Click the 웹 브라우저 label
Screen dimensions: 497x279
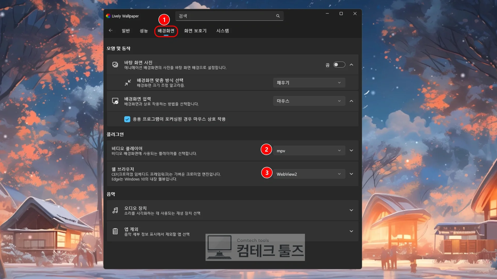click(x=123, y=169)
